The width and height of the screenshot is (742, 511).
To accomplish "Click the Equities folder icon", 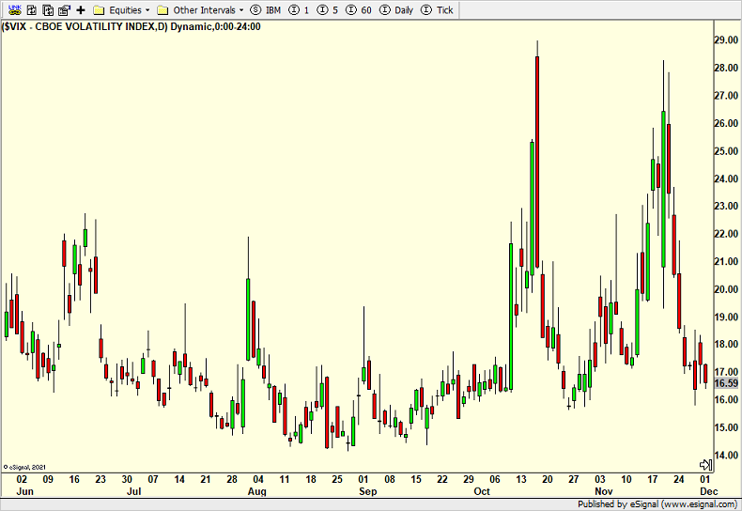I will pyautogui.click(x=98, y=10).
